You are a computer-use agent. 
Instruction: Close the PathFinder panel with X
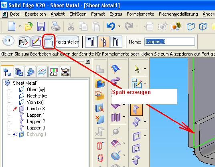click(x=88, y=62)
